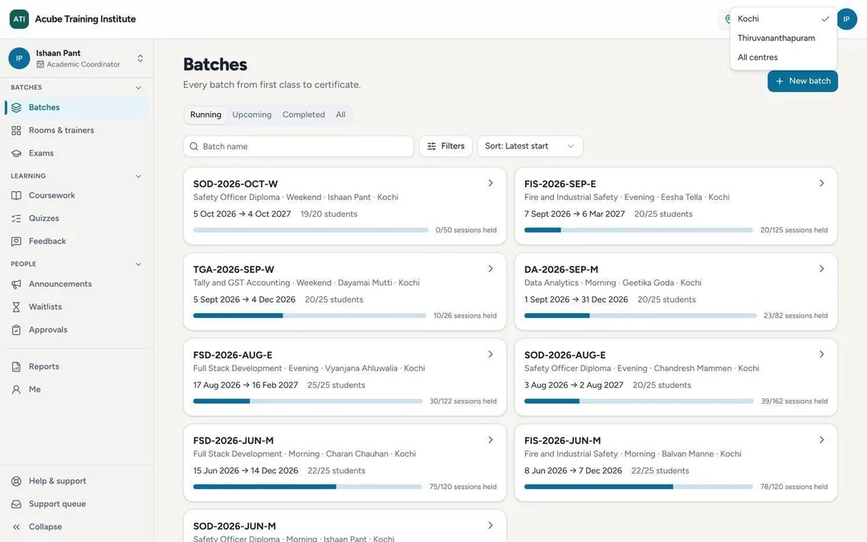Switch to the Completed tab
867x542 pixels.
tap(303, 115)
